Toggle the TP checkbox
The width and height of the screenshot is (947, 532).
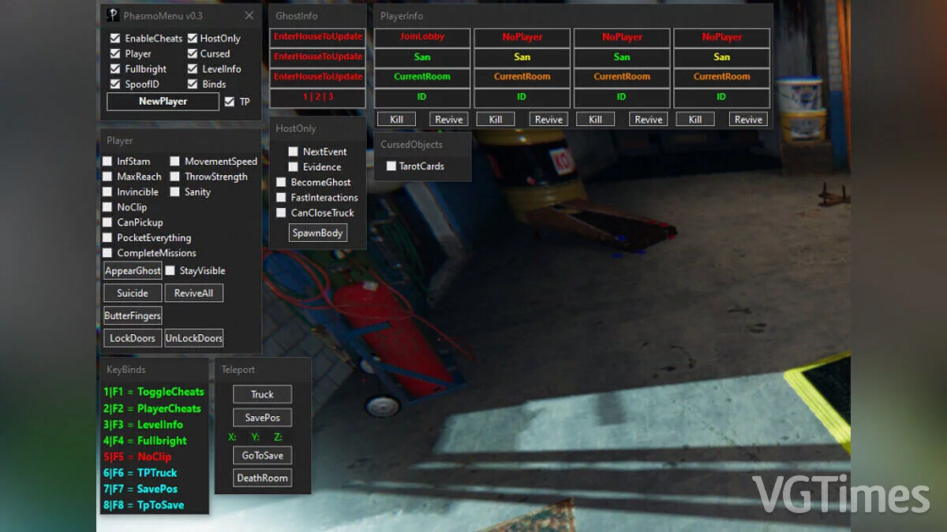228,102
